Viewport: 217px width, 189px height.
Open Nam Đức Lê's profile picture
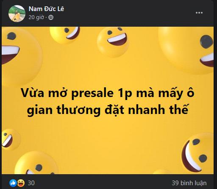tap(17, 14)
